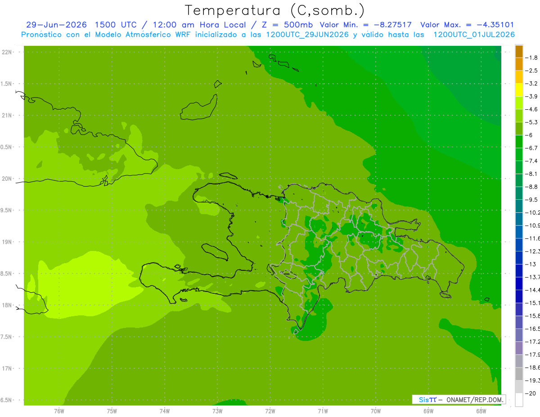
Task: Click the "1200UTC_01JUL2026" valid-until time
Action: (x=474, y=35)
